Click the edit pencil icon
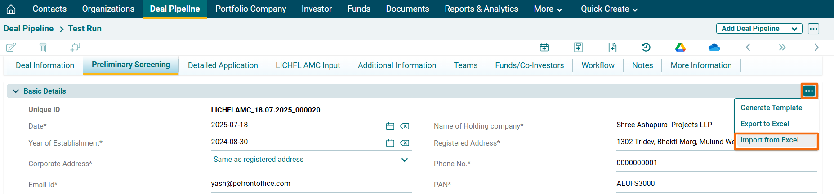 tap(11, 47)
